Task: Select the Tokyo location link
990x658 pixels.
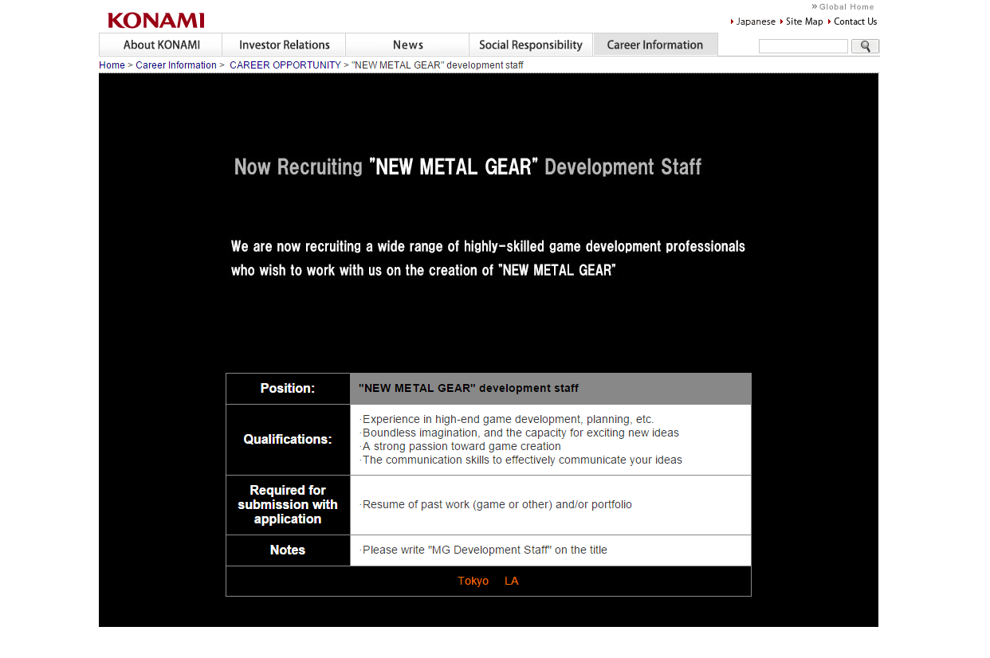Action: [473, 581]
